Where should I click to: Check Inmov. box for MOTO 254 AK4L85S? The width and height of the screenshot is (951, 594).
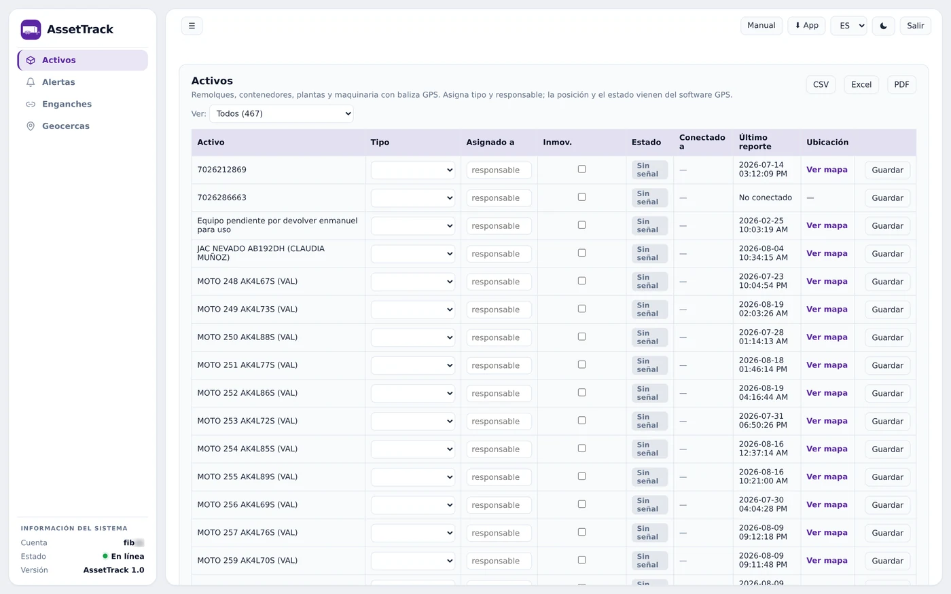581,448
